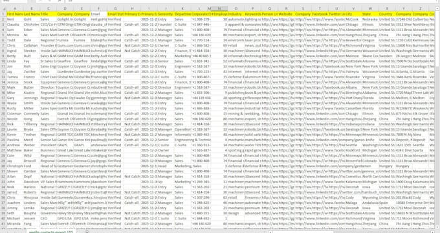Click state cell 'Oregon'

tap(370, 40)
